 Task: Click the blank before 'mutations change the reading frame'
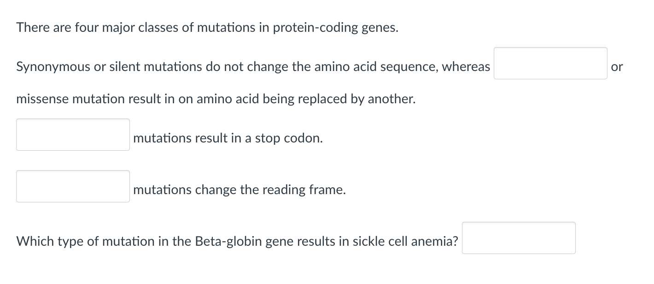(73, 186)
